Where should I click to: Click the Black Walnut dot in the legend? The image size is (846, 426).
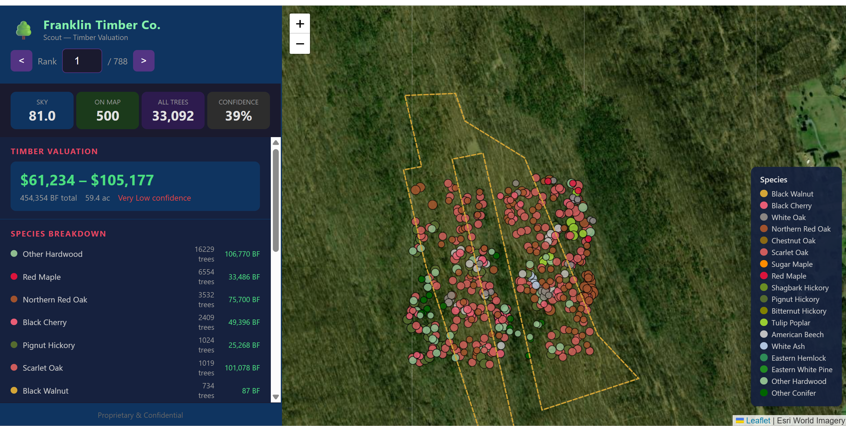tap(764, 194)
